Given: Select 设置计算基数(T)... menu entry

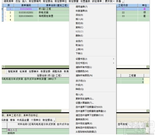Looking at the screenshot, I should 85,103.
